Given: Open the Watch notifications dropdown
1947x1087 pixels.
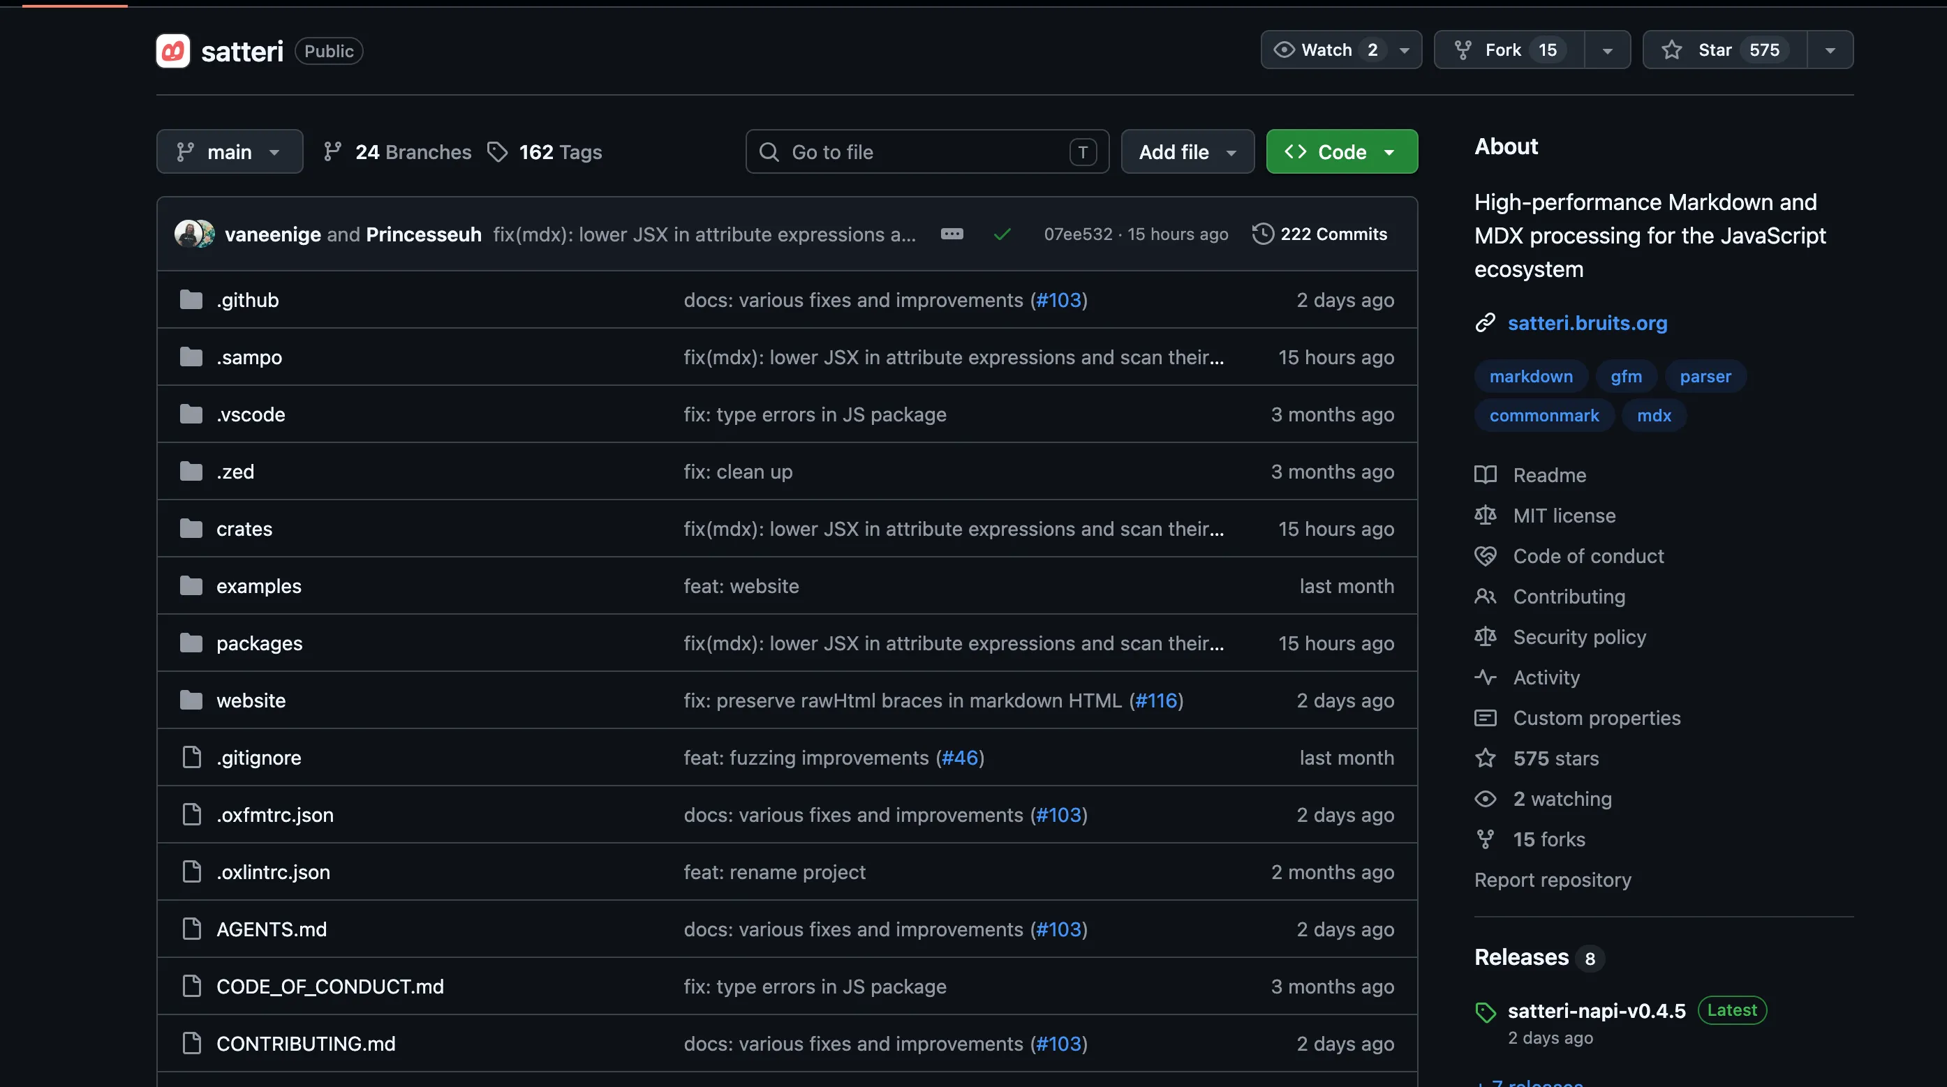Looking at the screenshot, I should pyautogui.click(x=1342, y=50).
